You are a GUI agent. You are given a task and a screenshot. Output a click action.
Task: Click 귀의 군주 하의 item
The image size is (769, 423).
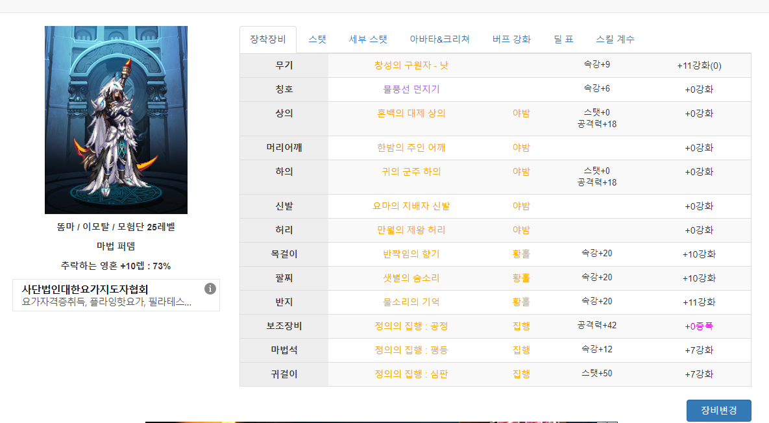pyautogui.click(x=411, y=171)
